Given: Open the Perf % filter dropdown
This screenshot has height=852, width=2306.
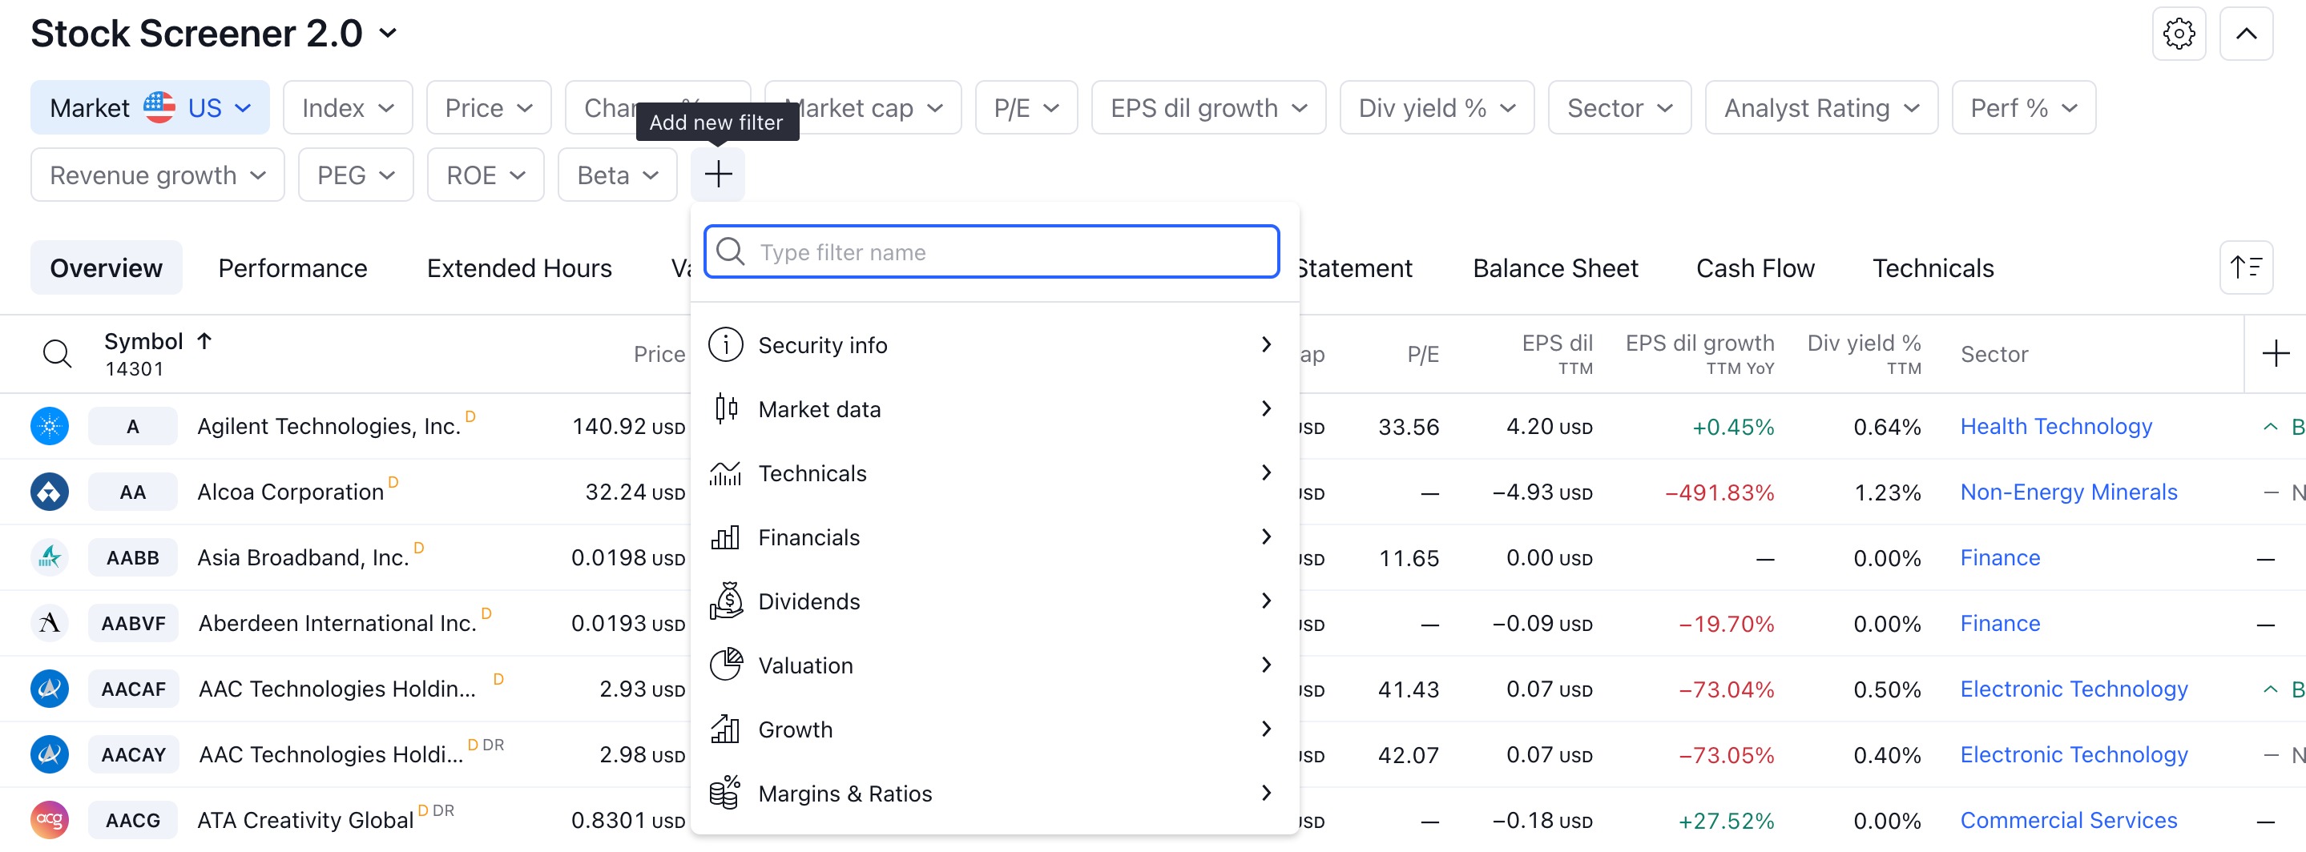Looking at the screenshot, I should (2023, 107).
